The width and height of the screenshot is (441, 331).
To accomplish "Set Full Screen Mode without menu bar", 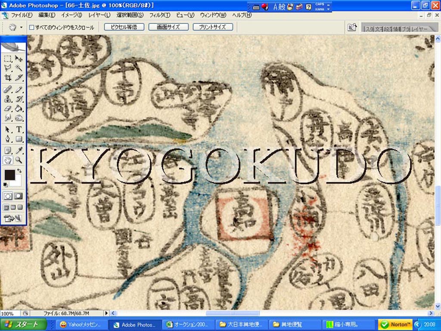I will (x=20, y=207).
